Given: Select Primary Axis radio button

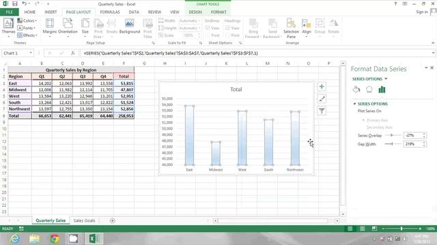Looking at the screenshot, I should pos(363,120).
